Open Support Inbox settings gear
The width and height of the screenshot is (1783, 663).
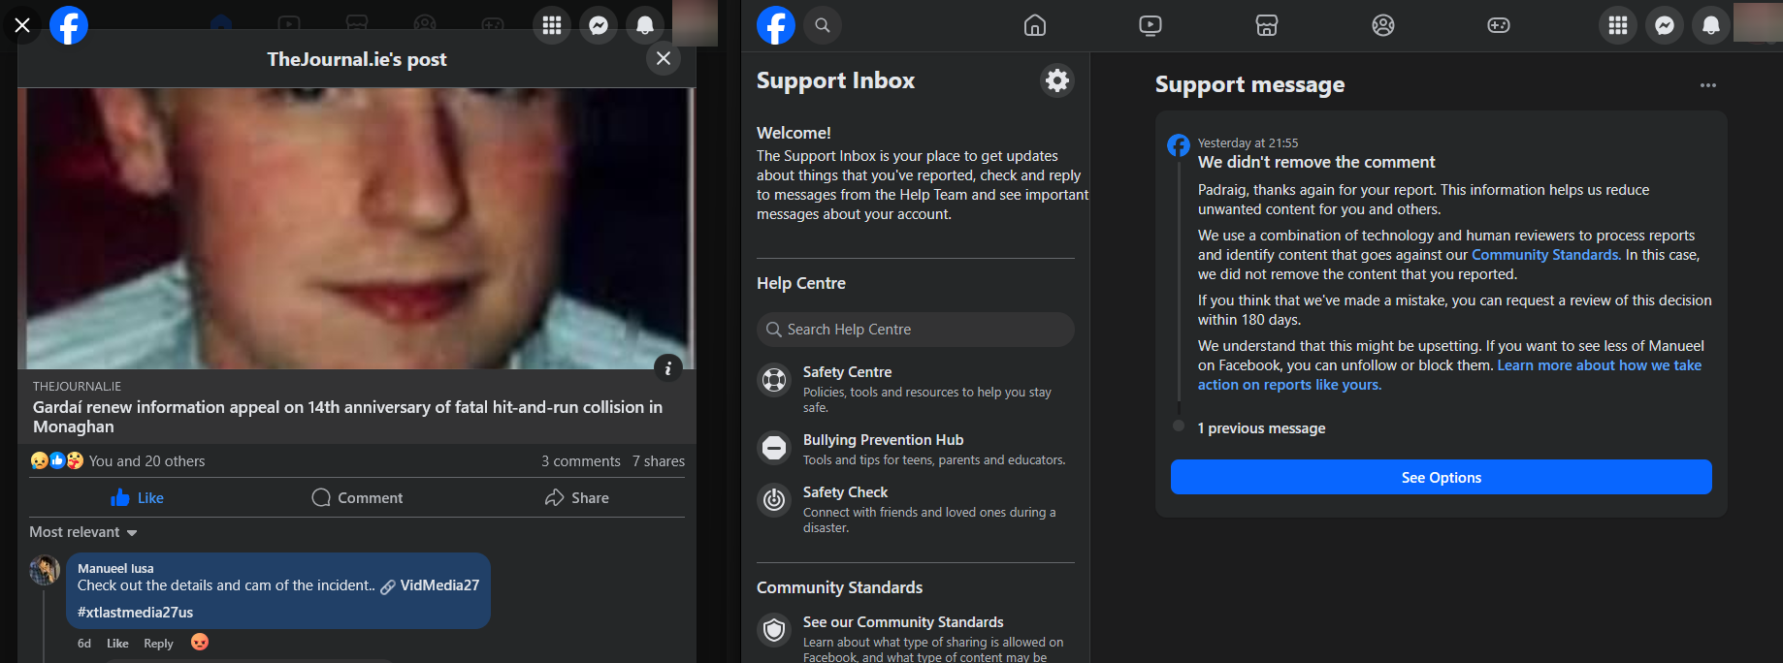click(1057, 80)
